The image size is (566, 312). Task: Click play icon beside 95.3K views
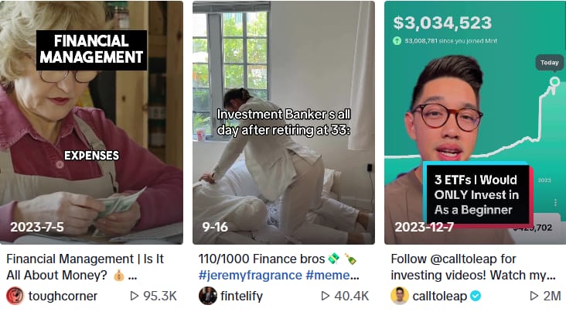point(135,296)
